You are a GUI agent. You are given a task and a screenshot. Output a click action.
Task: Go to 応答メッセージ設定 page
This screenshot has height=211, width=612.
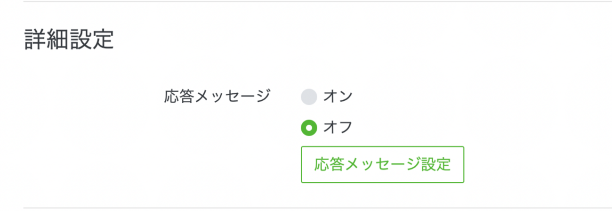[382, 164]
